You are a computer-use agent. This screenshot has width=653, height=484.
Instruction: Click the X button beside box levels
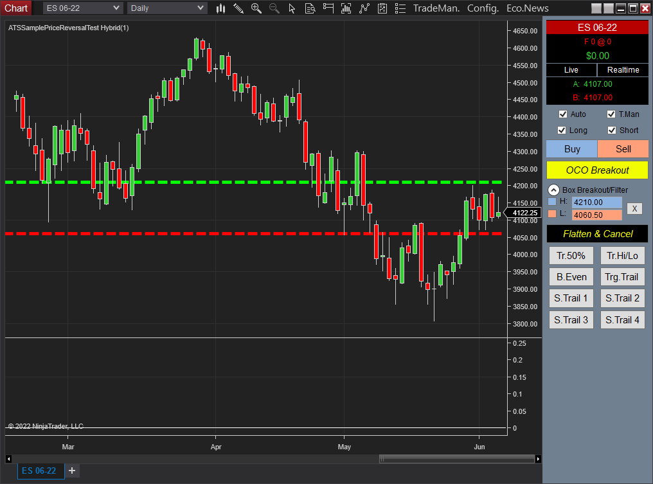click(634, 209)
